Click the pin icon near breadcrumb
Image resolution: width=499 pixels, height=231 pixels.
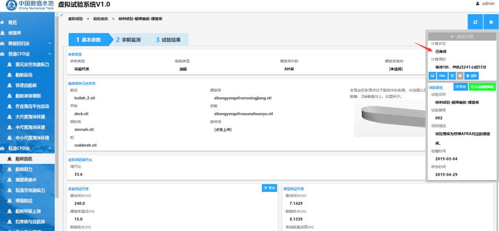click(61, 15)
